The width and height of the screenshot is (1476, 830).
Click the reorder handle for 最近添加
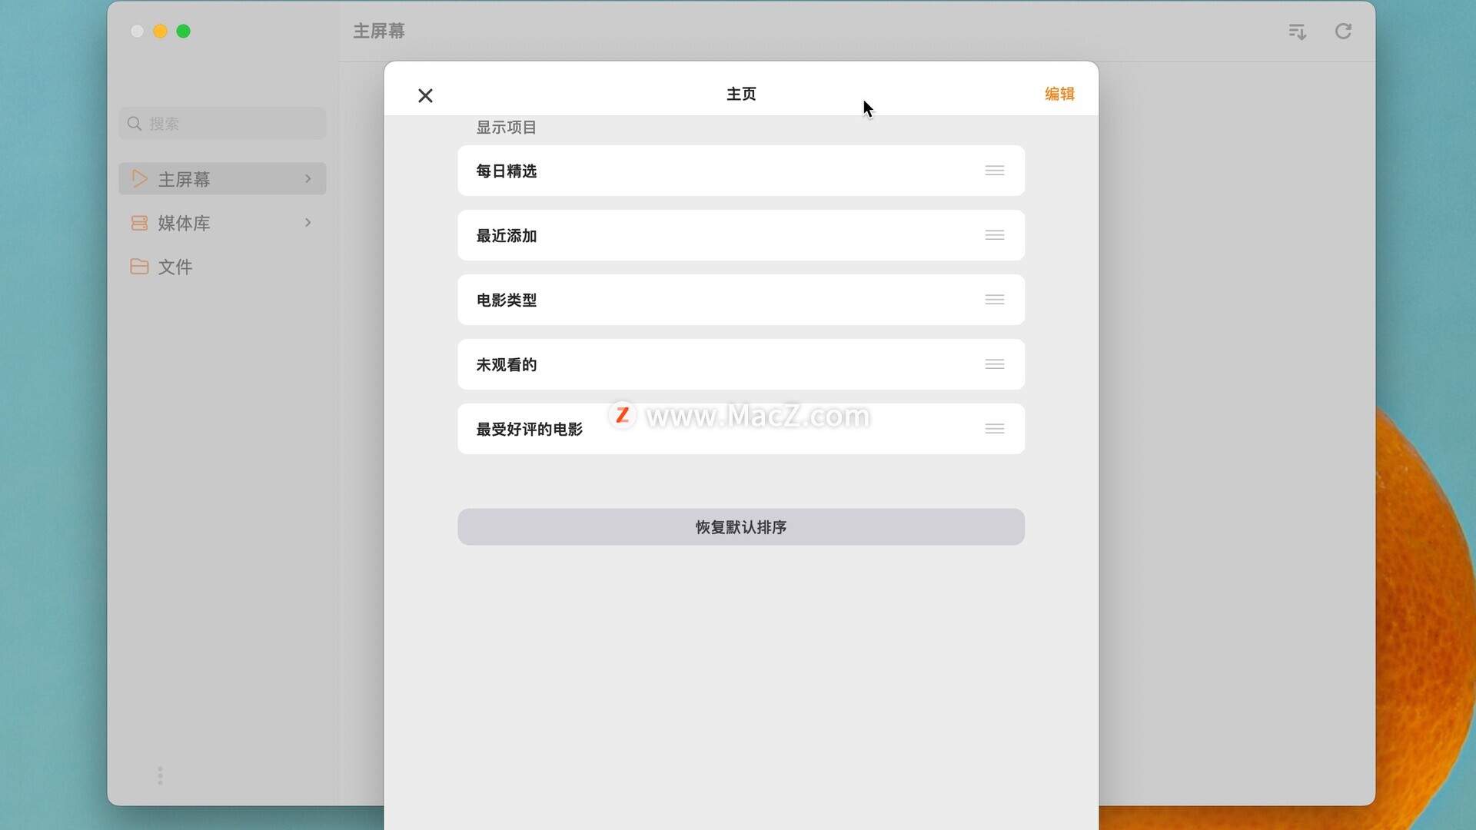click(994, 235)
